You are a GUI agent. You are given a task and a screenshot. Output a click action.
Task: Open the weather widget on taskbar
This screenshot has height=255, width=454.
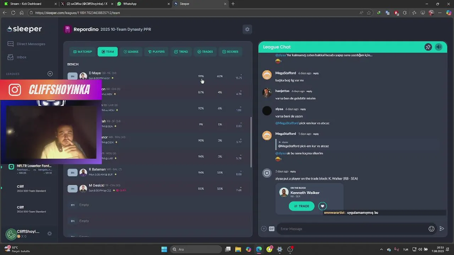pyautogui.click(x=17, y=249)
